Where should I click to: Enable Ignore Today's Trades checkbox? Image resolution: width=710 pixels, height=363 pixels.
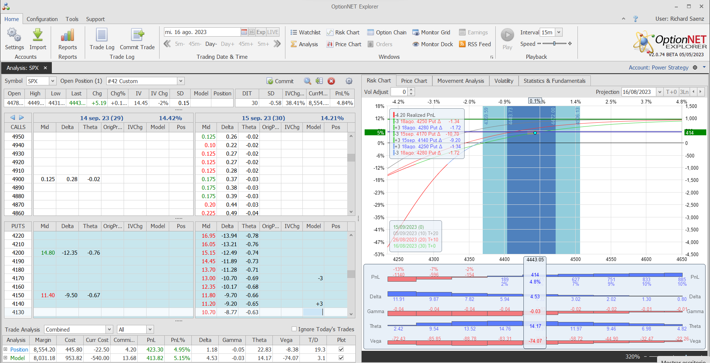coord(294,329)
